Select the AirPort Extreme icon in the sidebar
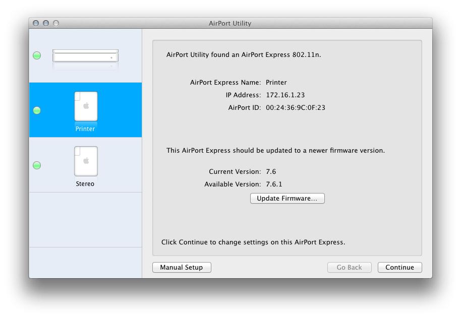 point(85,55)
